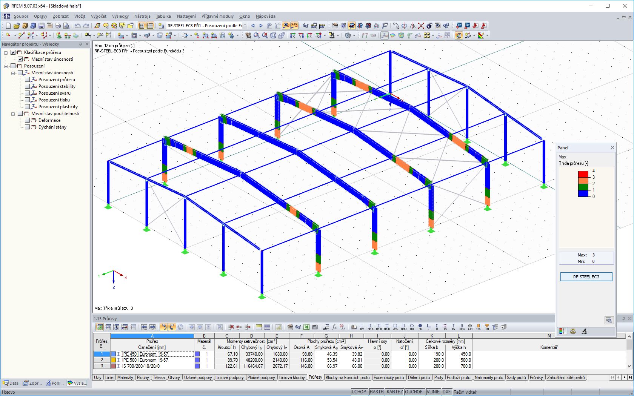The width and height of the screenshot is (634, 396).
Task: Open the RF-STEEL EC3 PŘ1 results dropdown
Action: [245, 26]
